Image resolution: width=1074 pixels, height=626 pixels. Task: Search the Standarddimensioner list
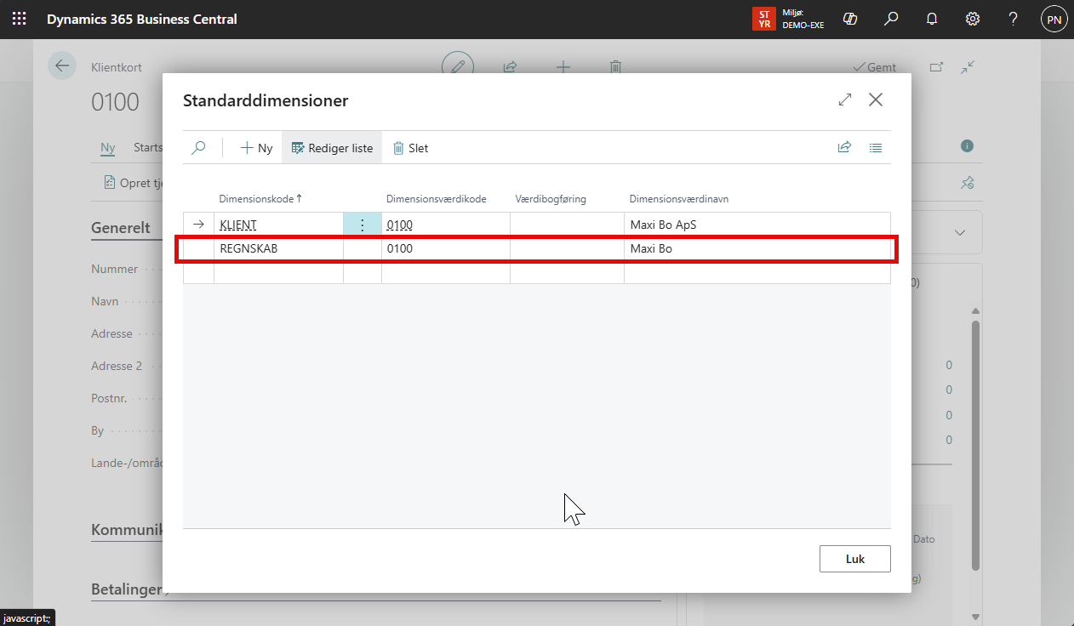click(198, 148)
